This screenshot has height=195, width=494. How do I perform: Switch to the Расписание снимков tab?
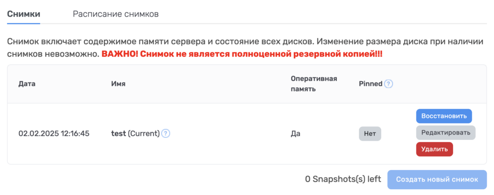click(116, 14)
